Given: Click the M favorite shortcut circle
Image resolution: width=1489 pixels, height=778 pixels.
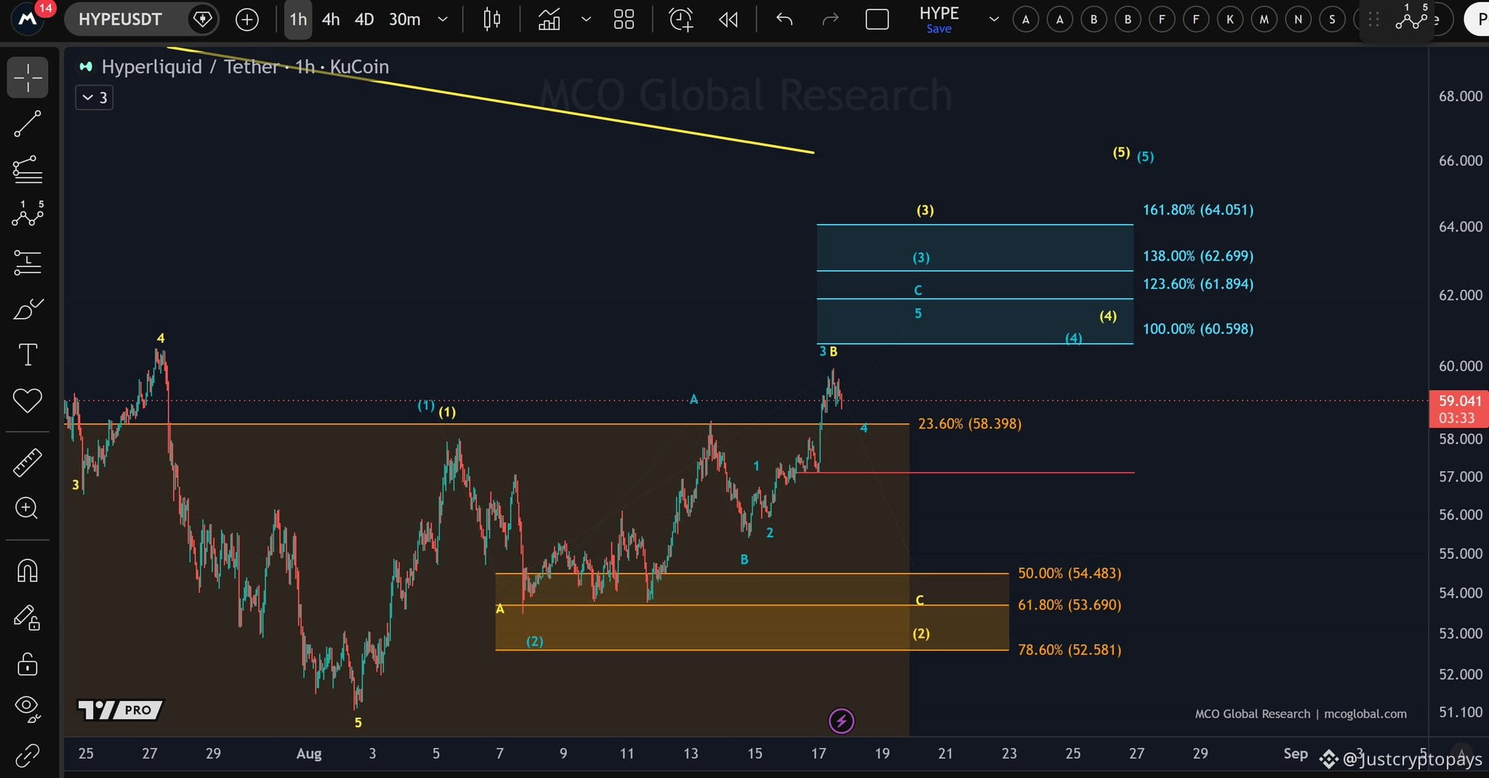Looking at the screenshot, I should click(x=1264, y=20).
